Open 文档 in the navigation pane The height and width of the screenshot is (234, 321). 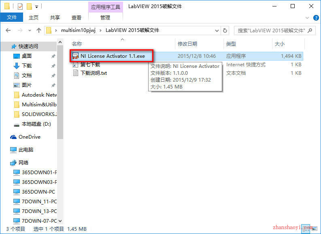tap(27, 76)
